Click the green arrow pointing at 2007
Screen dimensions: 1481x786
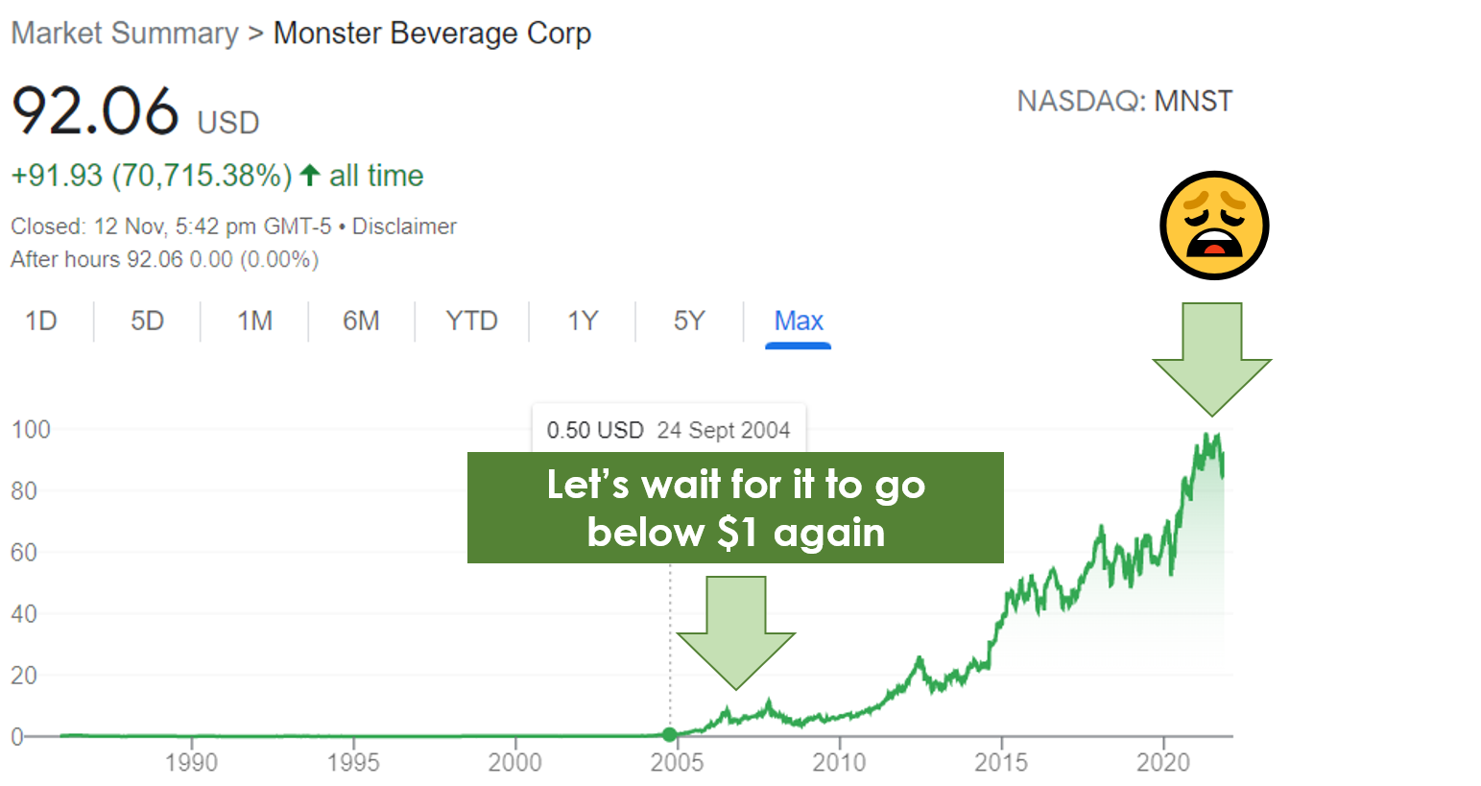[x=736, y=631]
